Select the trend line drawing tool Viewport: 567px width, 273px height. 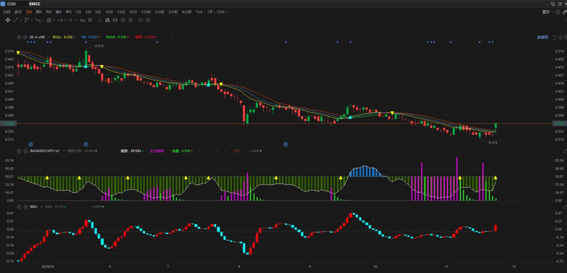click(16, 20)
